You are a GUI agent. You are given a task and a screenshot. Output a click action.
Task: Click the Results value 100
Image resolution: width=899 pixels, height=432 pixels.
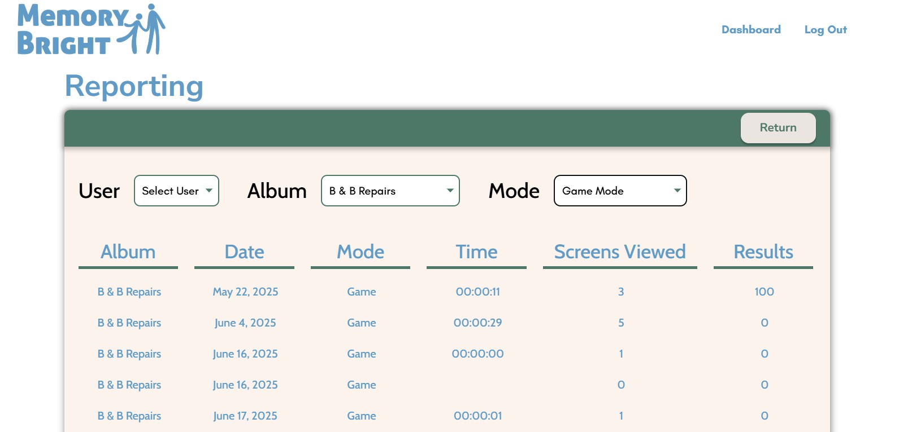click(764, 292)
